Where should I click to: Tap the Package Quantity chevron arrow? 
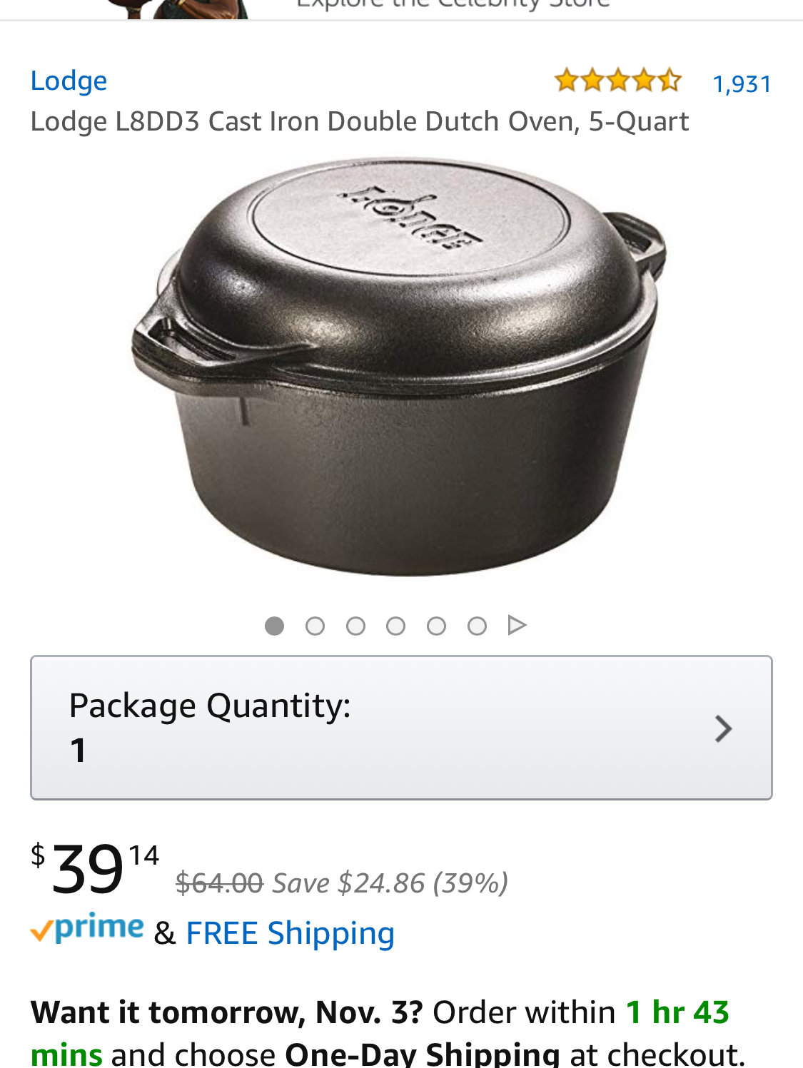724,728
